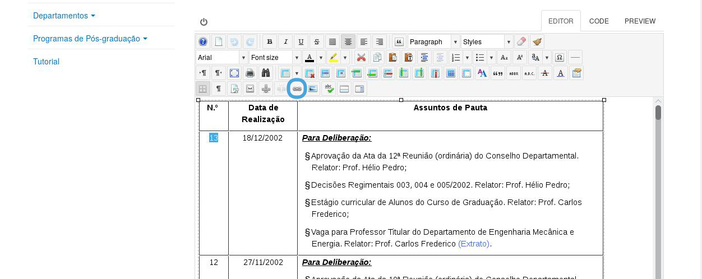702x279 pixels.
Task: Switch to the PREVIEW tab
Action: [640, 21]
